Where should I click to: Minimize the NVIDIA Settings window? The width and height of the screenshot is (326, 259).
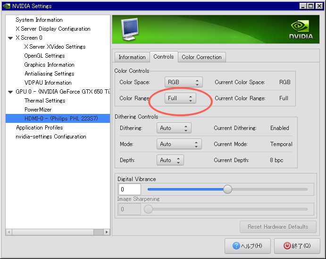[x=303, y=6]
